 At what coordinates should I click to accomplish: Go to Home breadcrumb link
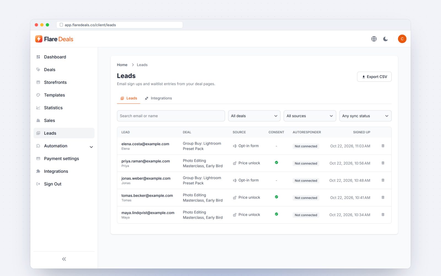tap(122, 65)
